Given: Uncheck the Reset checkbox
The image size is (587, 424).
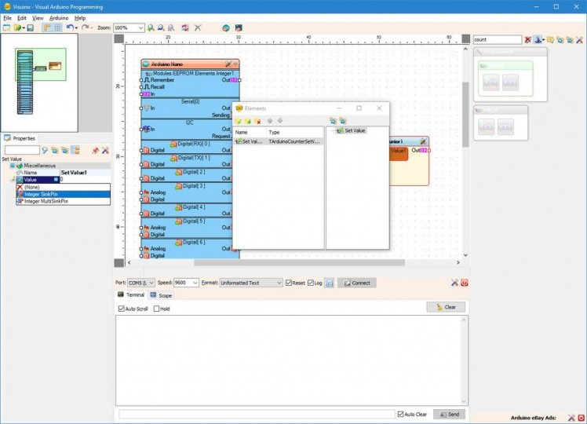Looking at the screenshot, I should 289,283.
